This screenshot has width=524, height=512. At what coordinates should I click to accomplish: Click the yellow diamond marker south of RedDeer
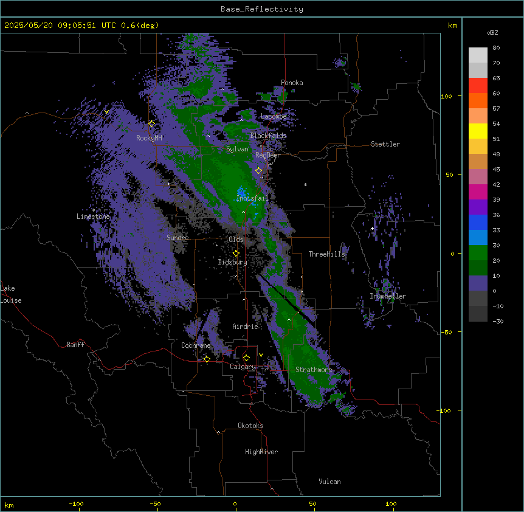pyautogui.click(x=258, y=171)
